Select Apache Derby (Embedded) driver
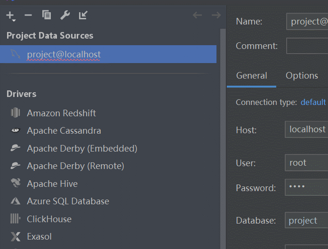Screen dimensions: 328x249 (x=82, y=149)
